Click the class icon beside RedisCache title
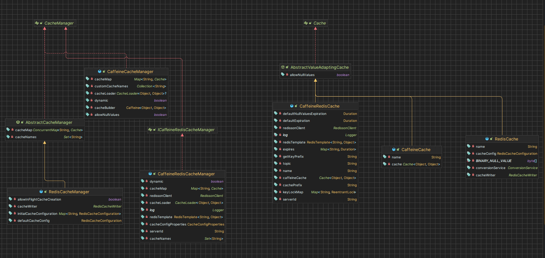 [487, 139]
